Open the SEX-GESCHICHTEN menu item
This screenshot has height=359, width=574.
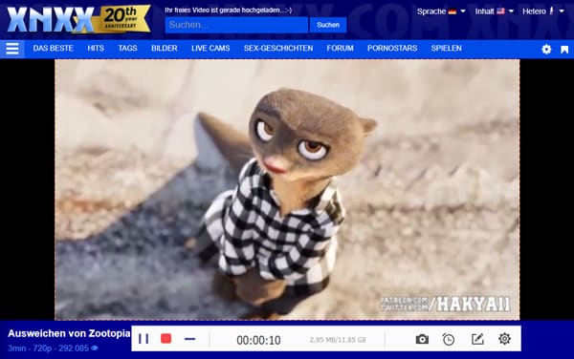(x=278, y=48)
